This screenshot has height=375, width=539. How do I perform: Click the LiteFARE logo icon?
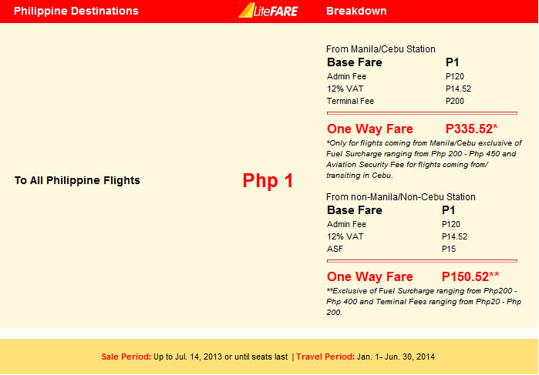click(x=268, y=10)
